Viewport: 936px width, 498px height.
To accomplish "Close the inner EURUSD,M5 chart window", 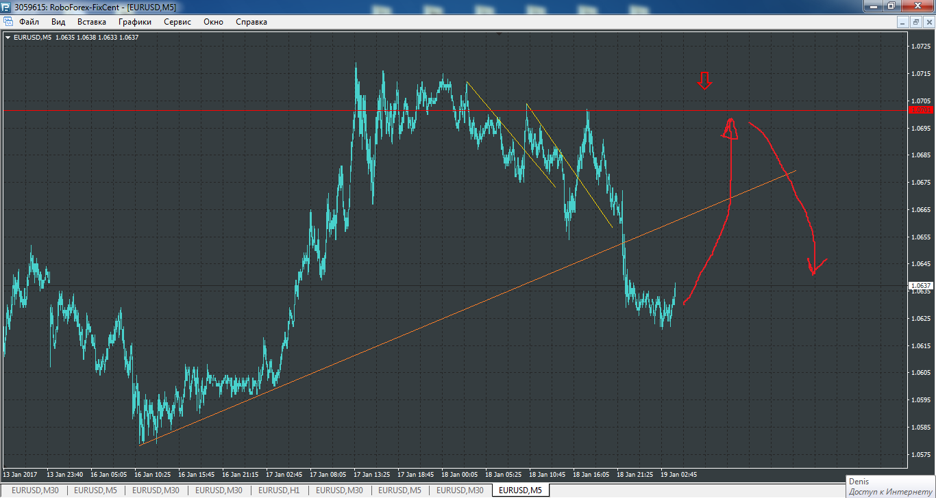I will pyautogui.click(x=929, y=22).
